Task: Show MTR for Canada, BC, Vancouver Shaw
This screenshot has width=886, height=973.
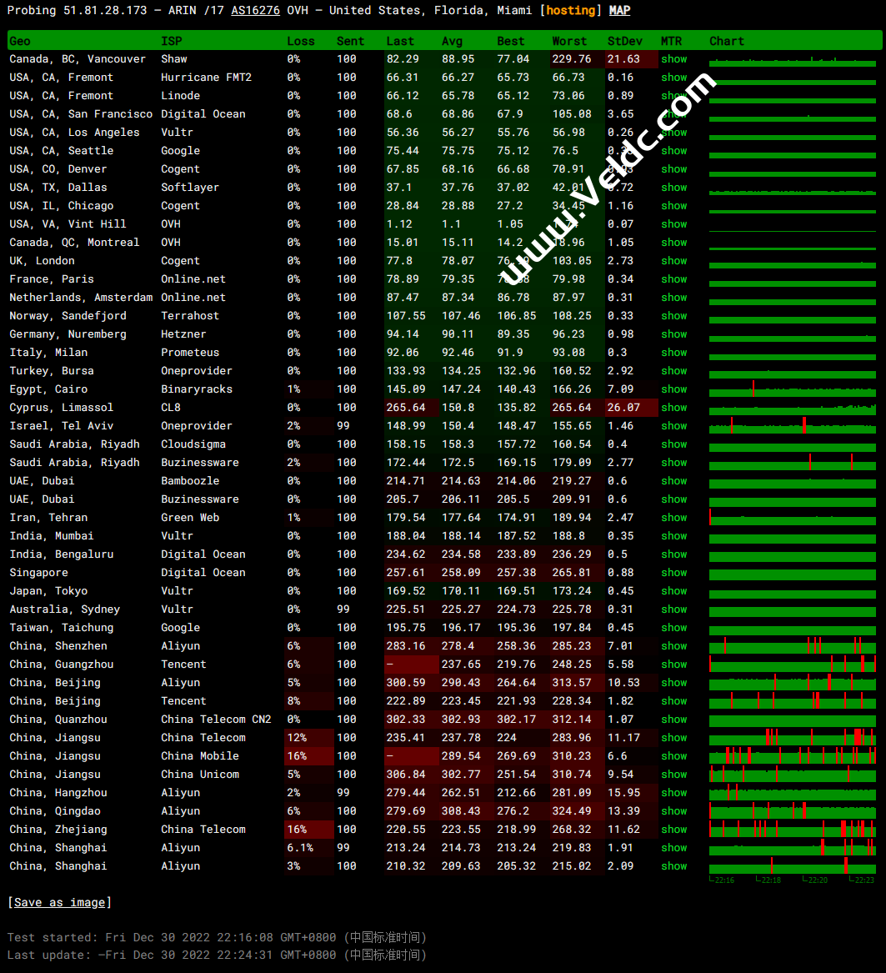Action: 673,59
